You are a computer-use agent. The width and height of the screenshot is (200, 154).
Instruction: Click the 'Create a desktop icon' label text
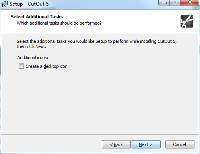click(x=47, y=66)
